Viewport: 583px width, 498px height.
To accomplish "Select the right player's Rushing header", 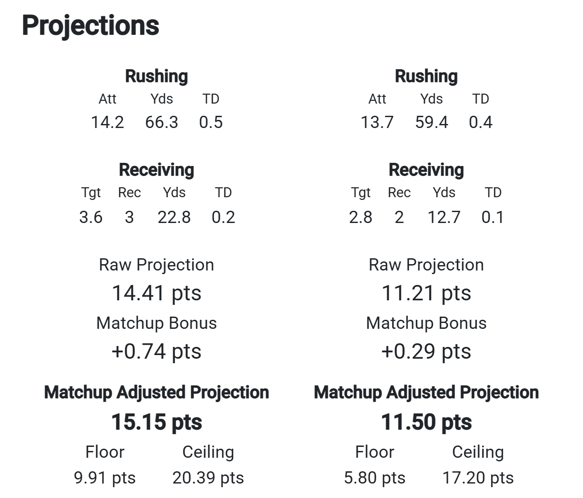I will tap(426, 76).
